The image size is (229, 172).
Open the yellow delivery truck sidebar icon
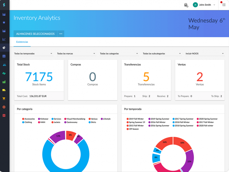[4, 90]
